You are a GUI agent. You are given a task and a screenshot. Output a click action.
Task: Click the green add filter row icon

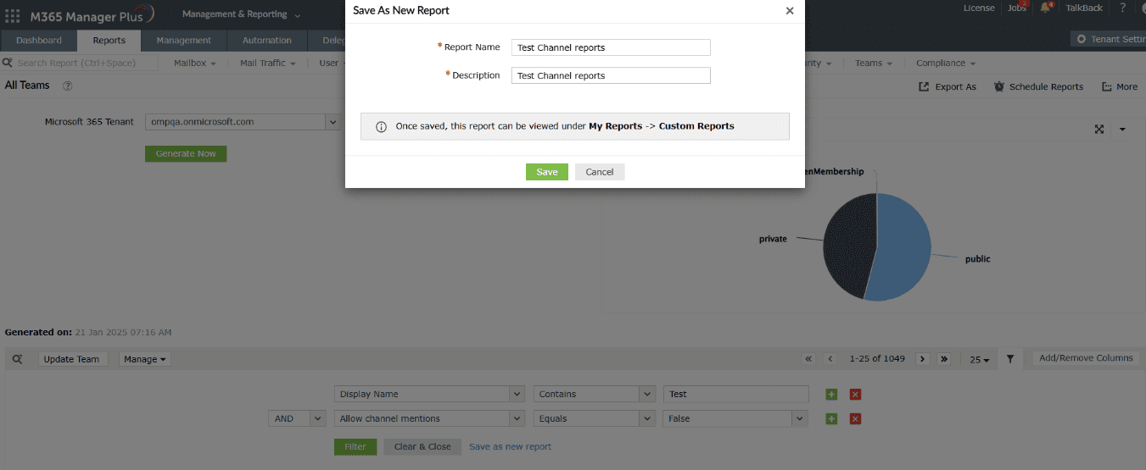coord(831,394)
